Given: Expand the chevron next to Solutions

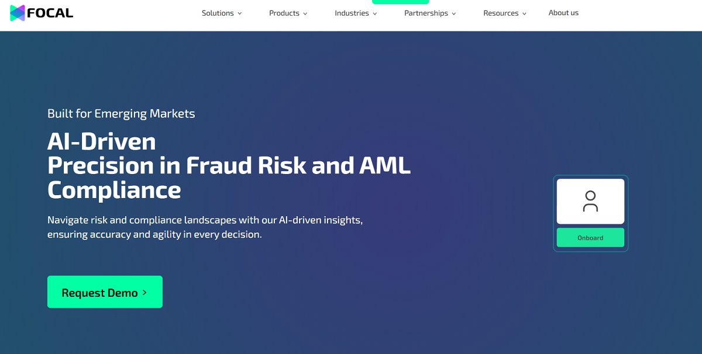Looking at the screenshot, I should 239,14.
